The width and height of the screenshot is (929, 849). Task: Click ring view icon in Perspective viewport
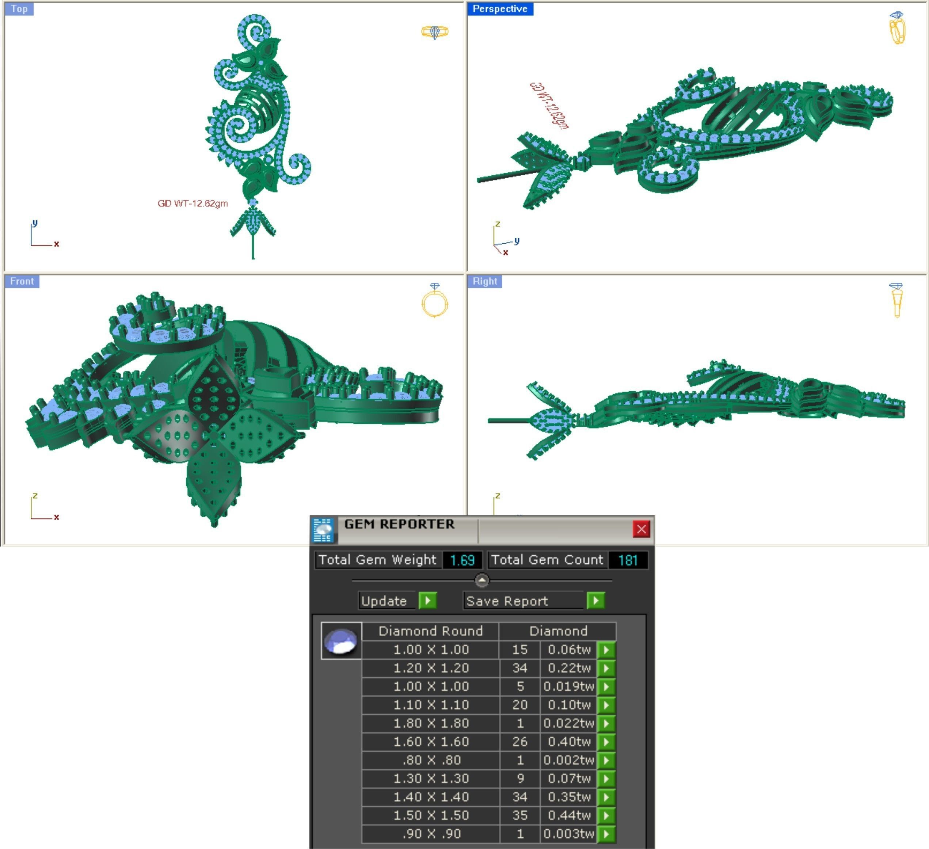click(897, 28)
